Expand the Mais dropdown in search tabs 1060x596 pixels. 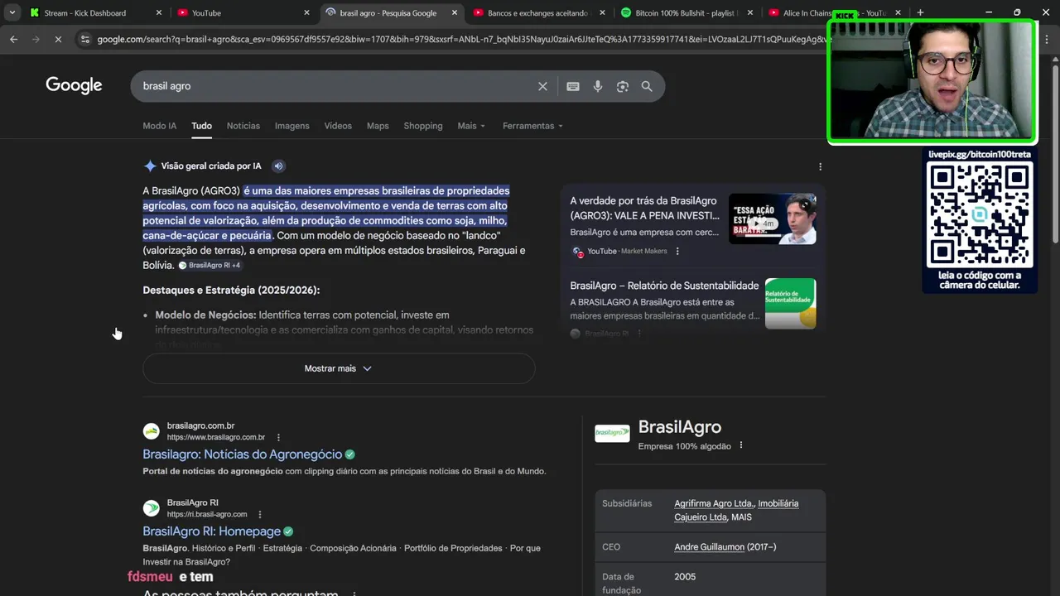pos(471,126)
